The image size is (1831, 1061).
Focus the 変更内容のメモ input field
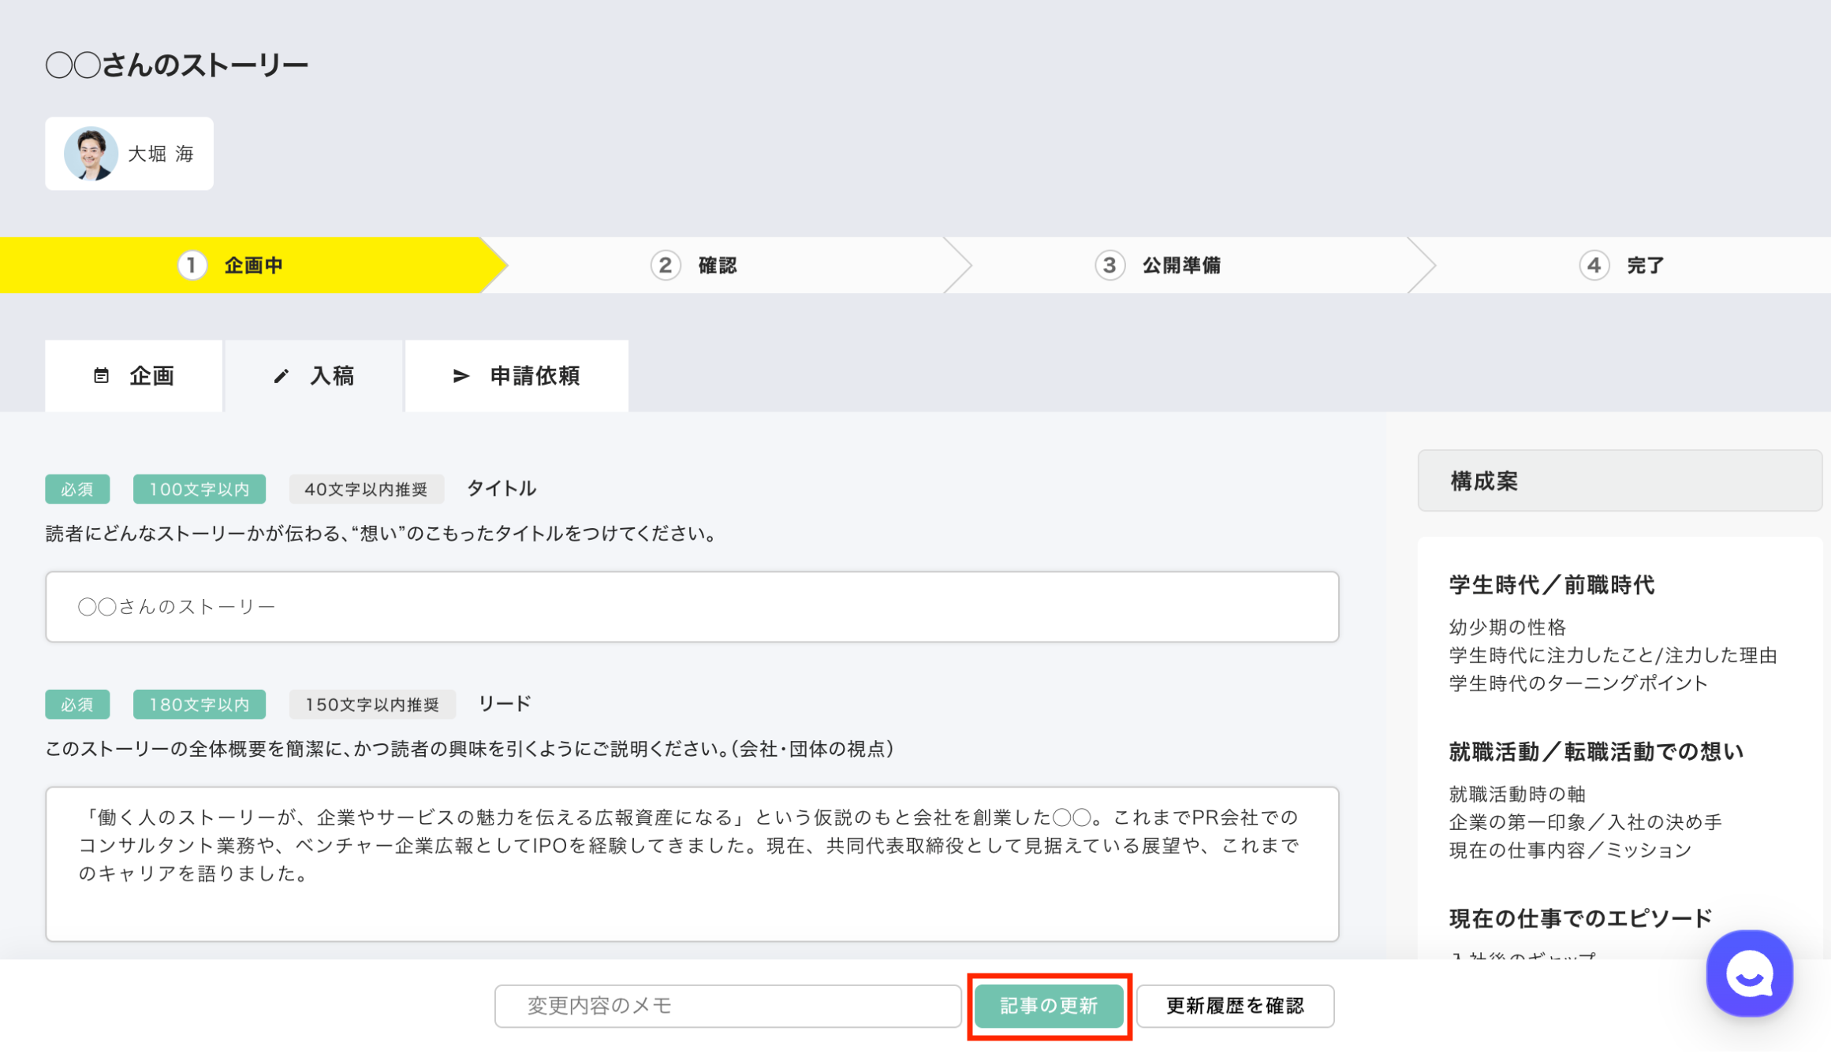(727, 1006)
